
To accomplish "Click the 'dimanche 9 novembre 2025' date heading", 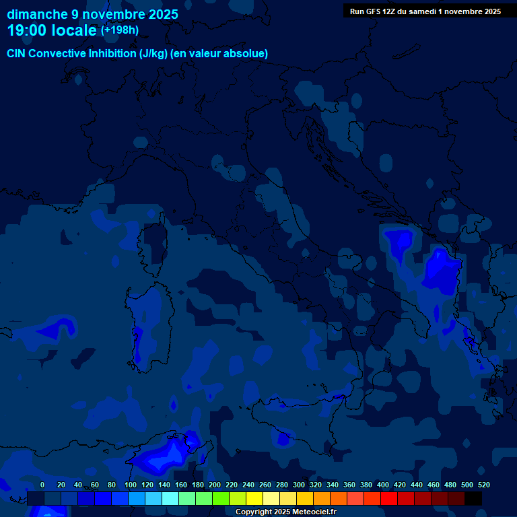I will coord(92,14).
